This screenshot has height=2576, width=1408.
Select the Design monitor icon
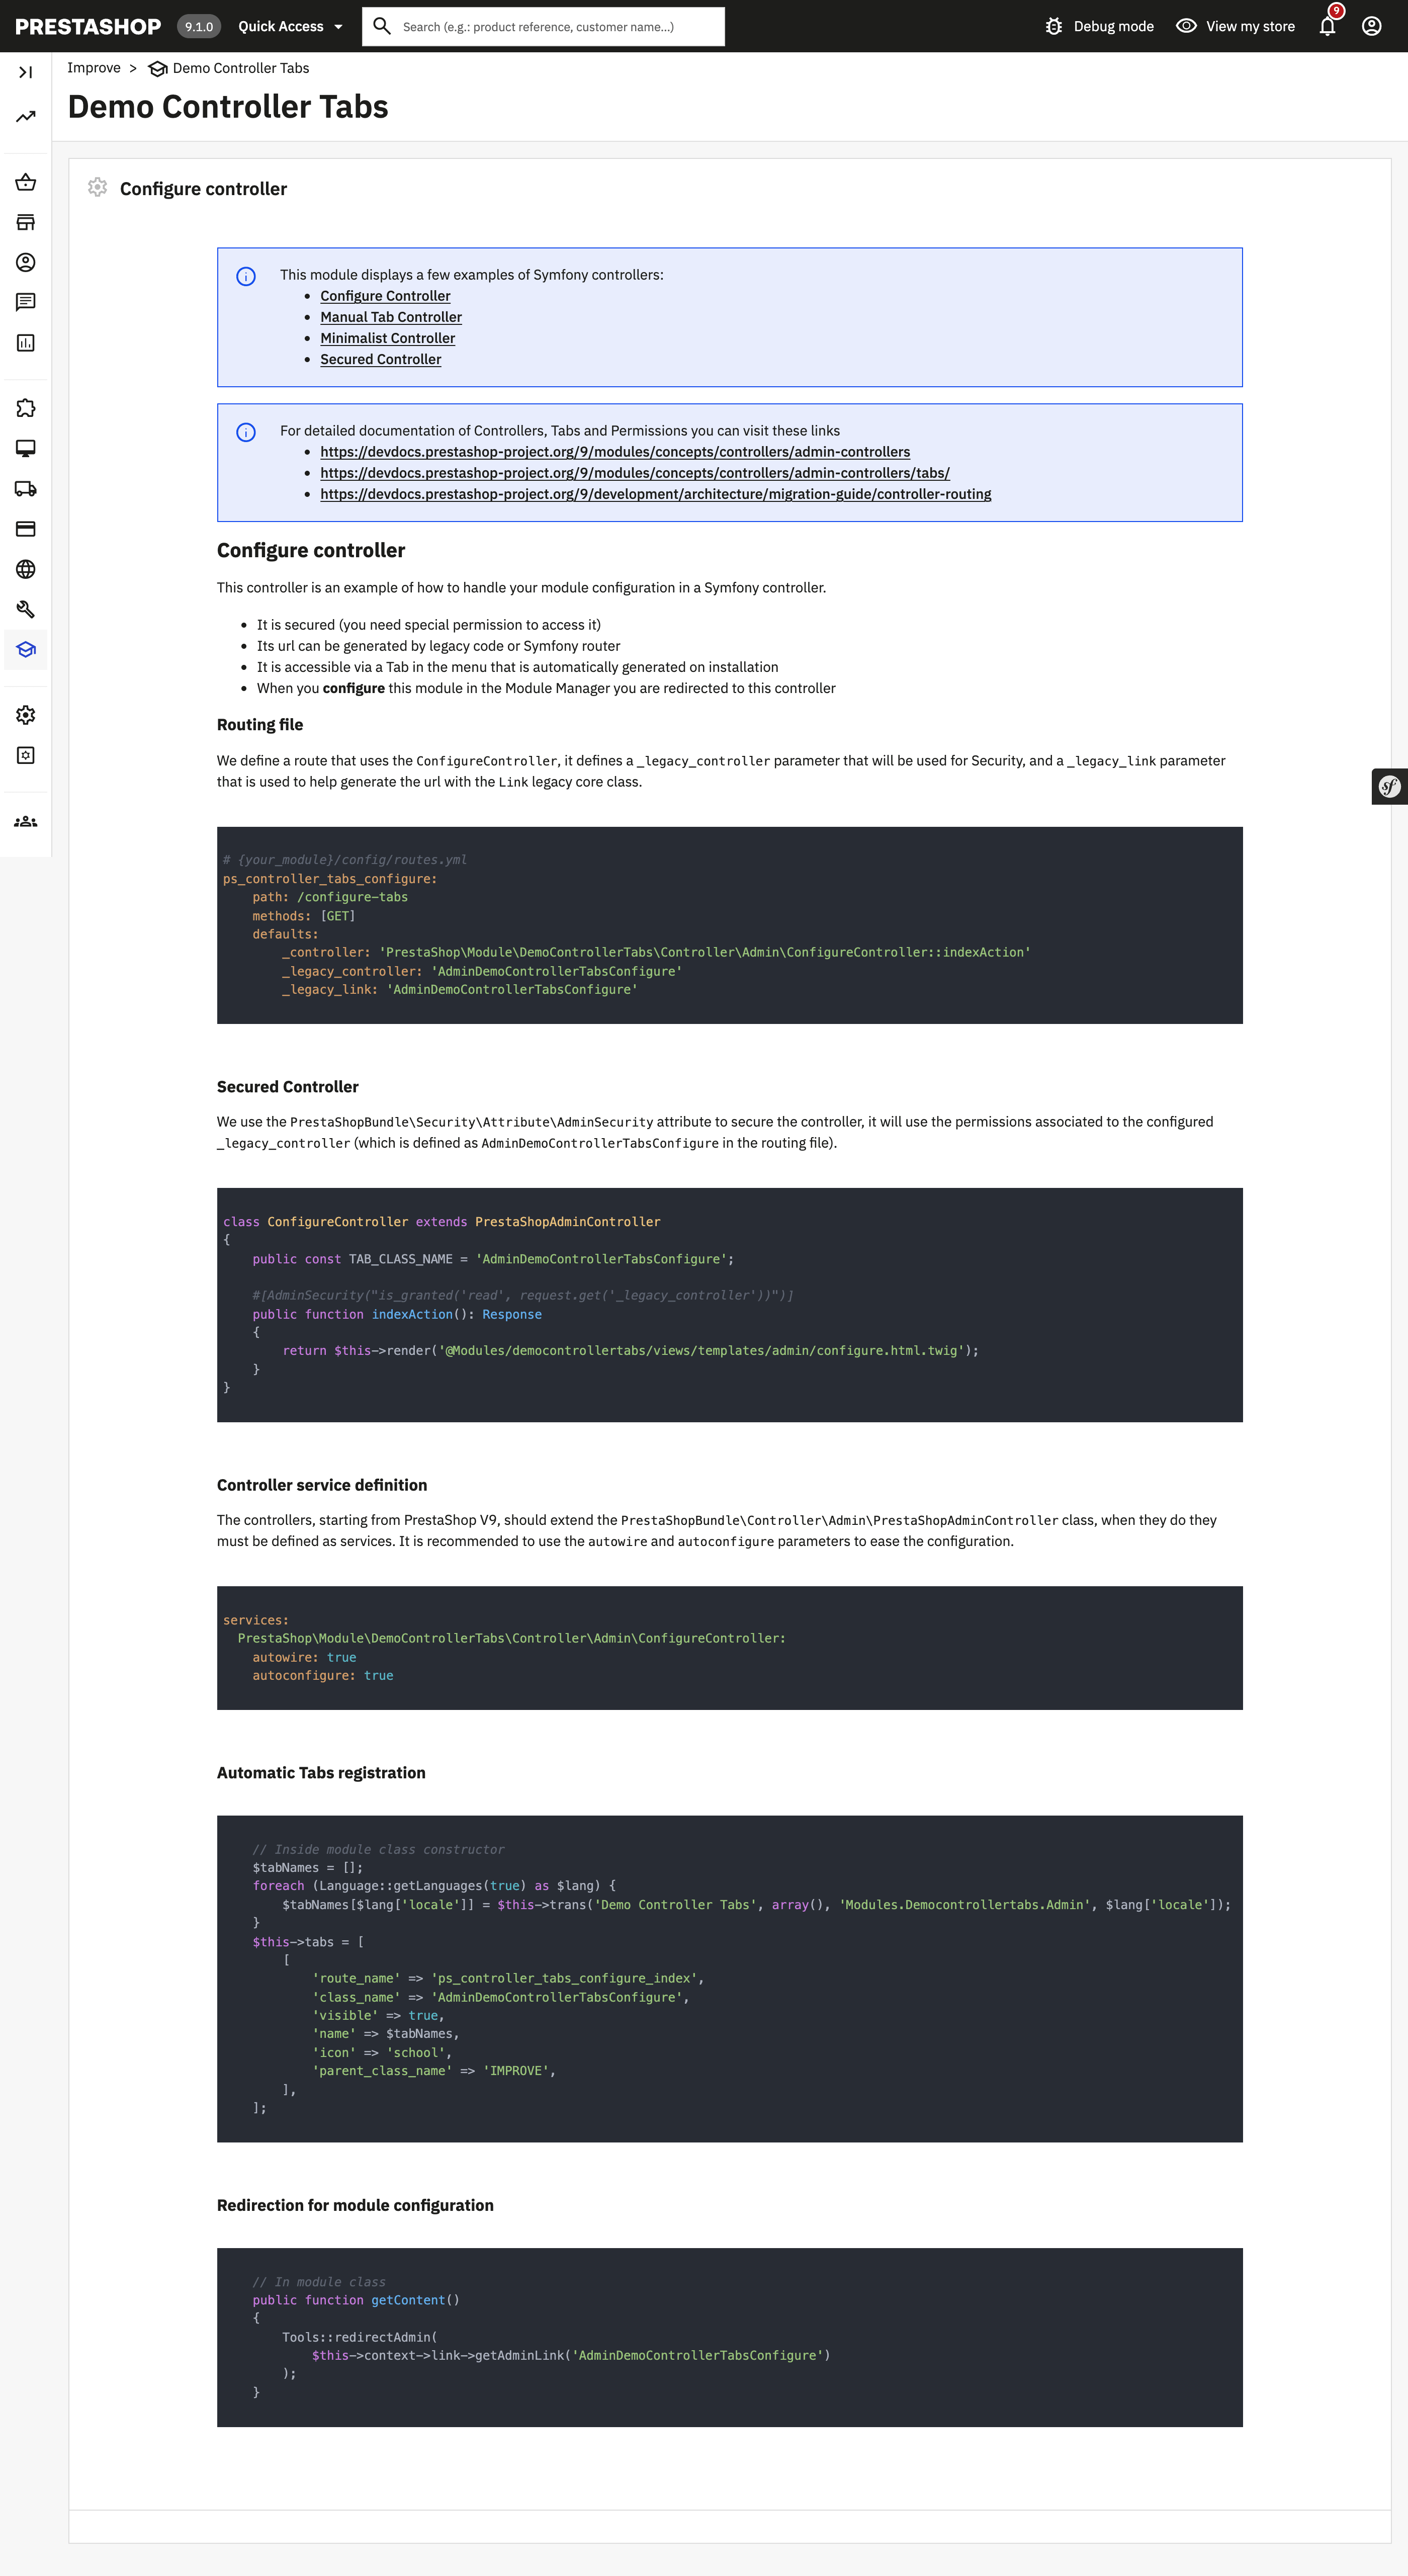(x=26, y=448)
